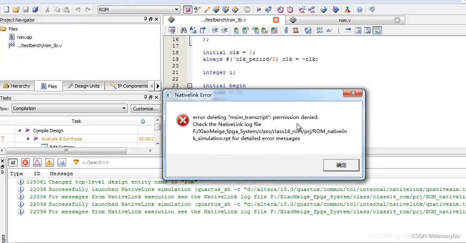
Task: Open the Customize dialog in Tasks panel
Action: tap(146, 108)
